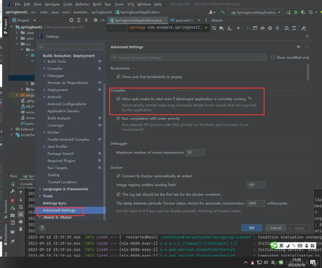Click the Debug bug icon in top toolbar
This screenshot has width=322, height=268.
click(296, 12)
